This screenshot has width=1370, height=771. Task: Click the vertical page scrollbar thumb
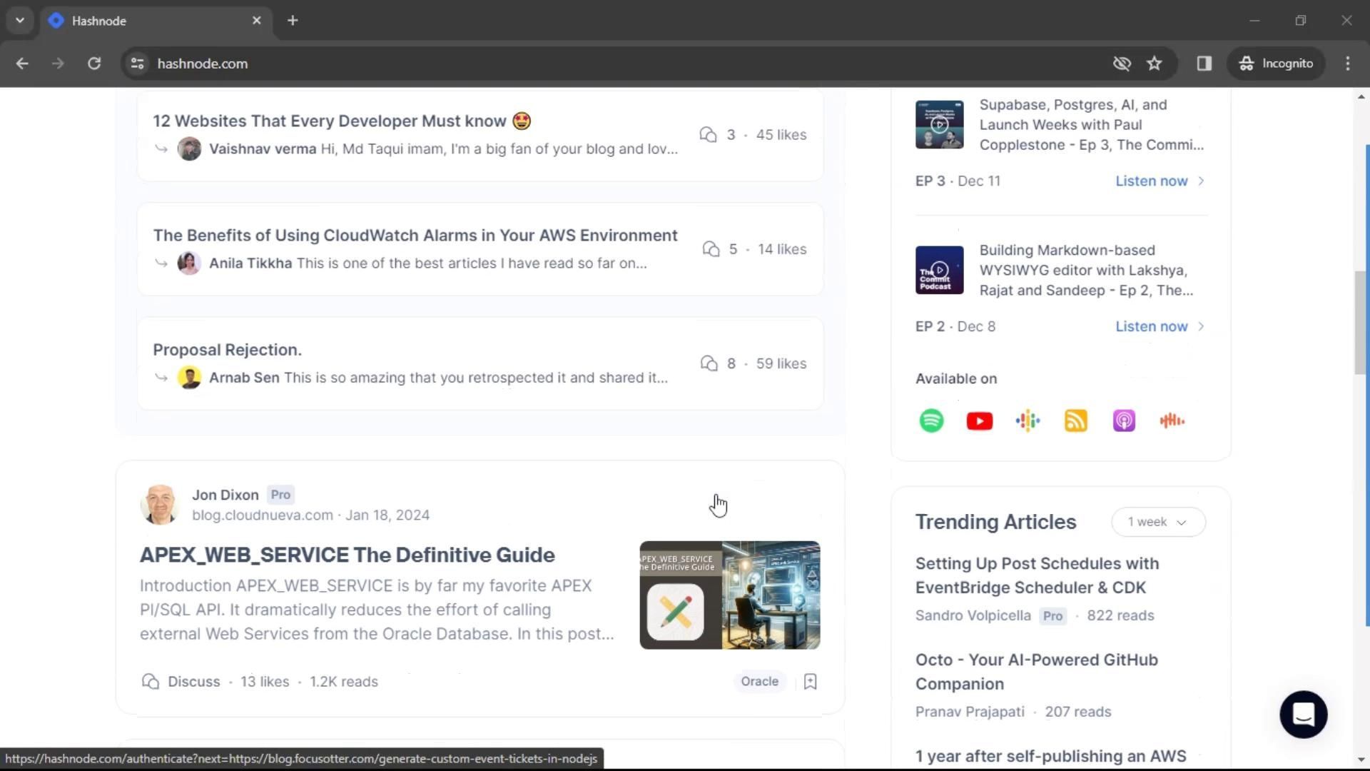(x=1361, y=321)
